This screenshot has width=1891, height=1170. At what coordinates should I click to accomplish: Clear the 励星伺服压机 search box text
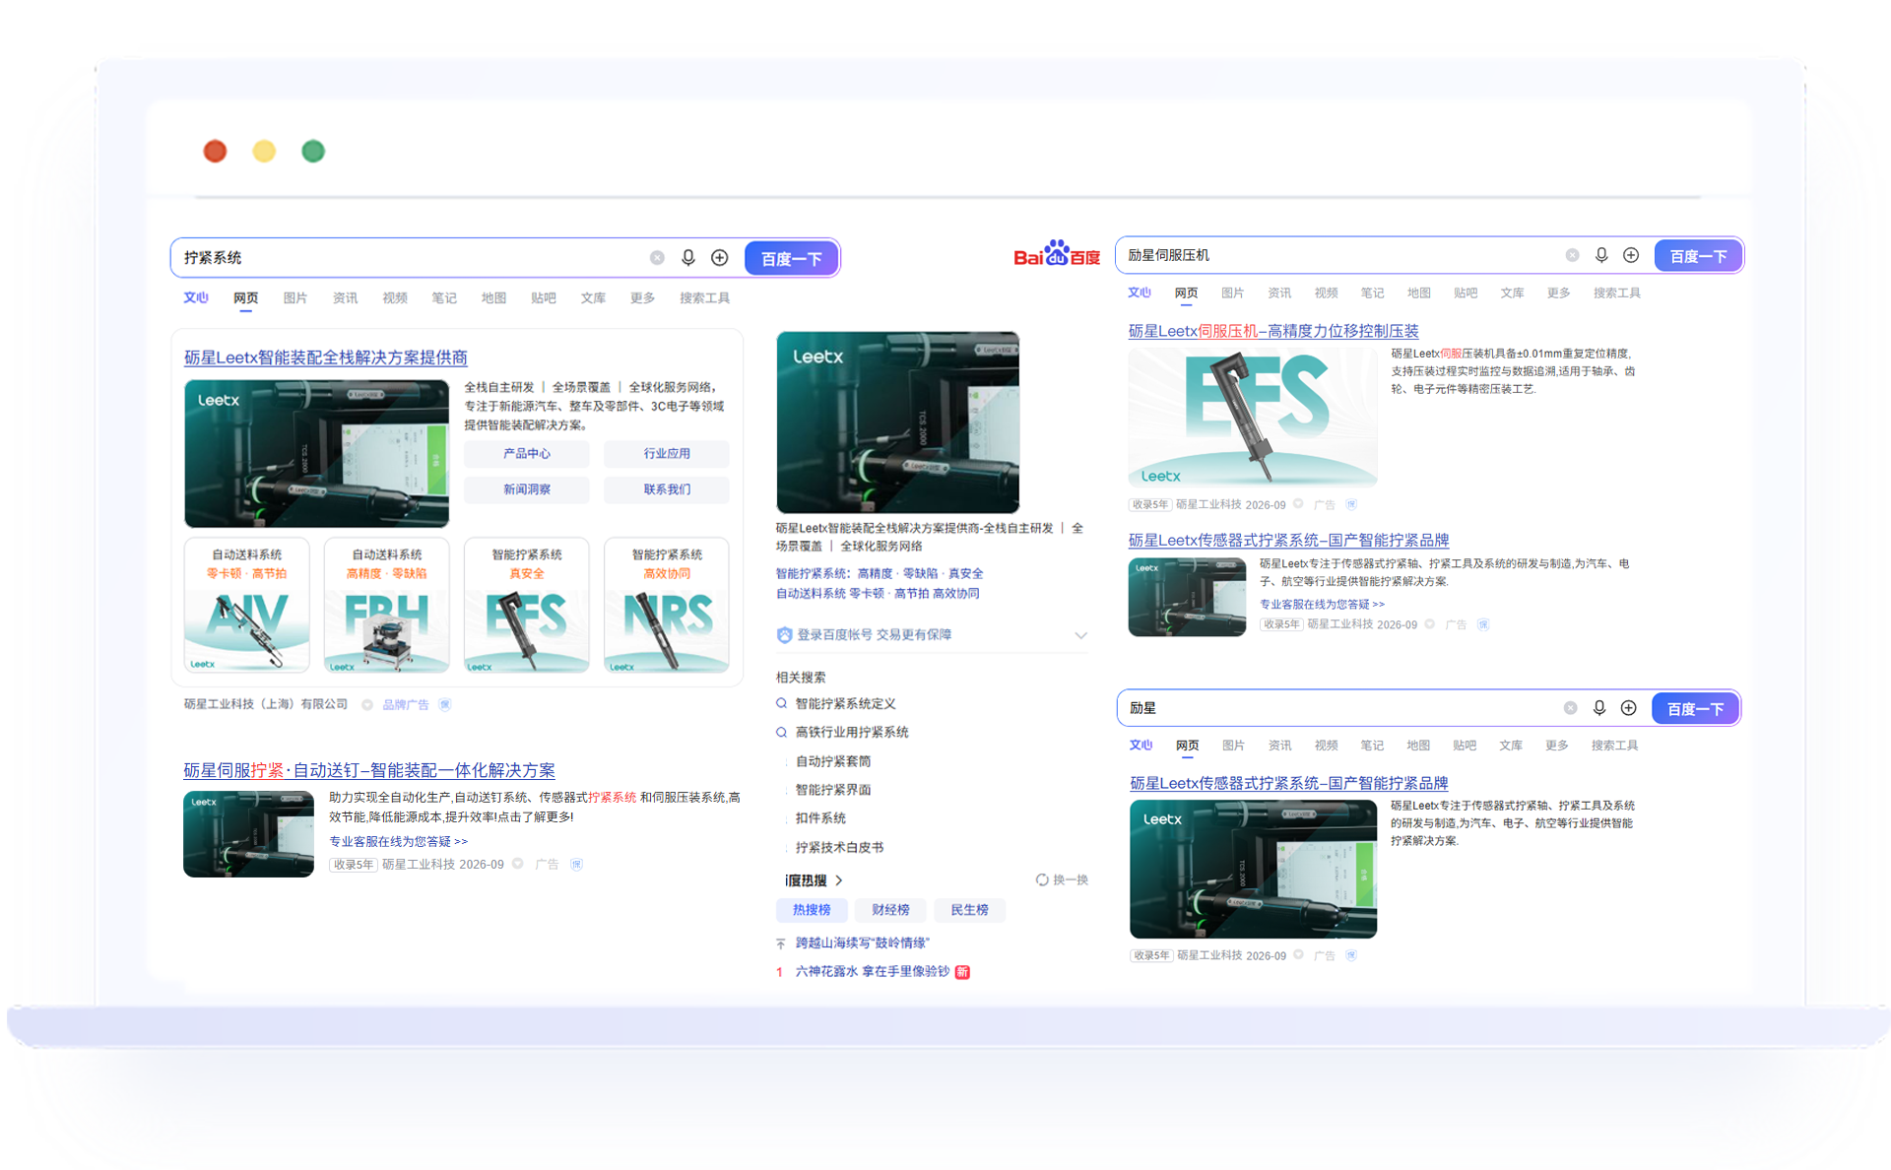click(1573, 255)
